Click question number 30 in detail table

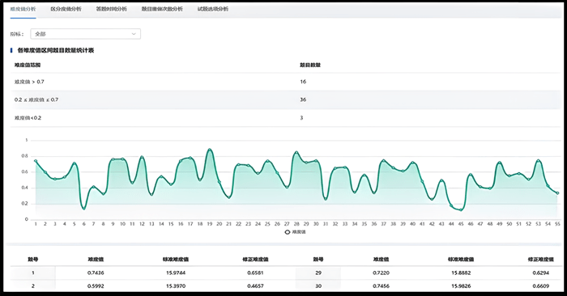pos(318,286)
